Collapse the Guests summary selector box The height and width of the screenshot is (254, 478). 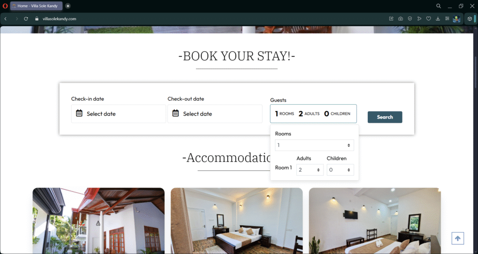coord(313,114)
